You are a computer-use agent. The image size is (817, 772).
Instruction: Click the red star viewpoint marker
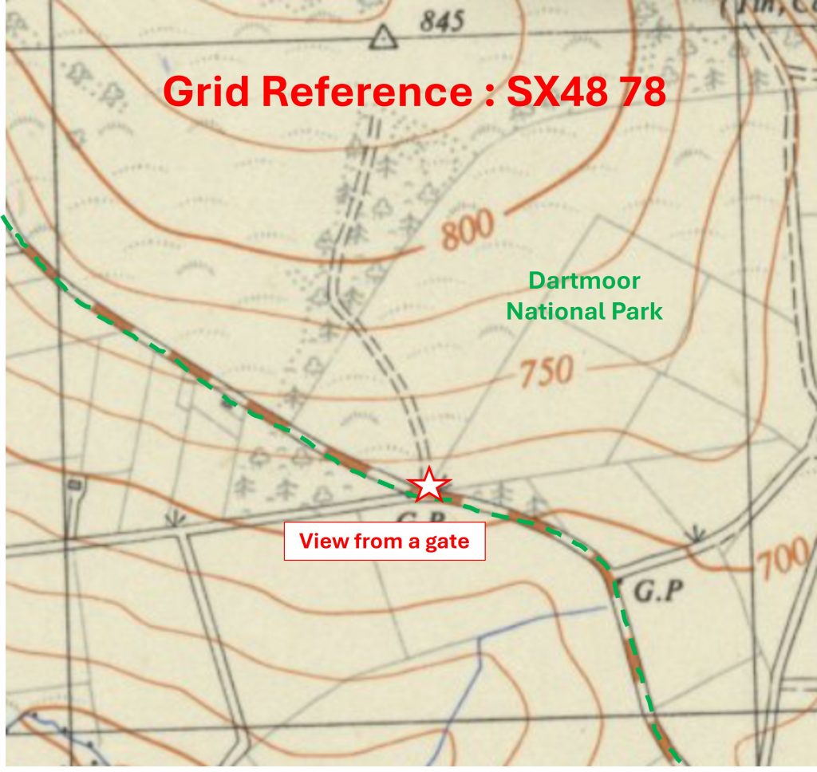pyautogui.click(x=428, y=484)
